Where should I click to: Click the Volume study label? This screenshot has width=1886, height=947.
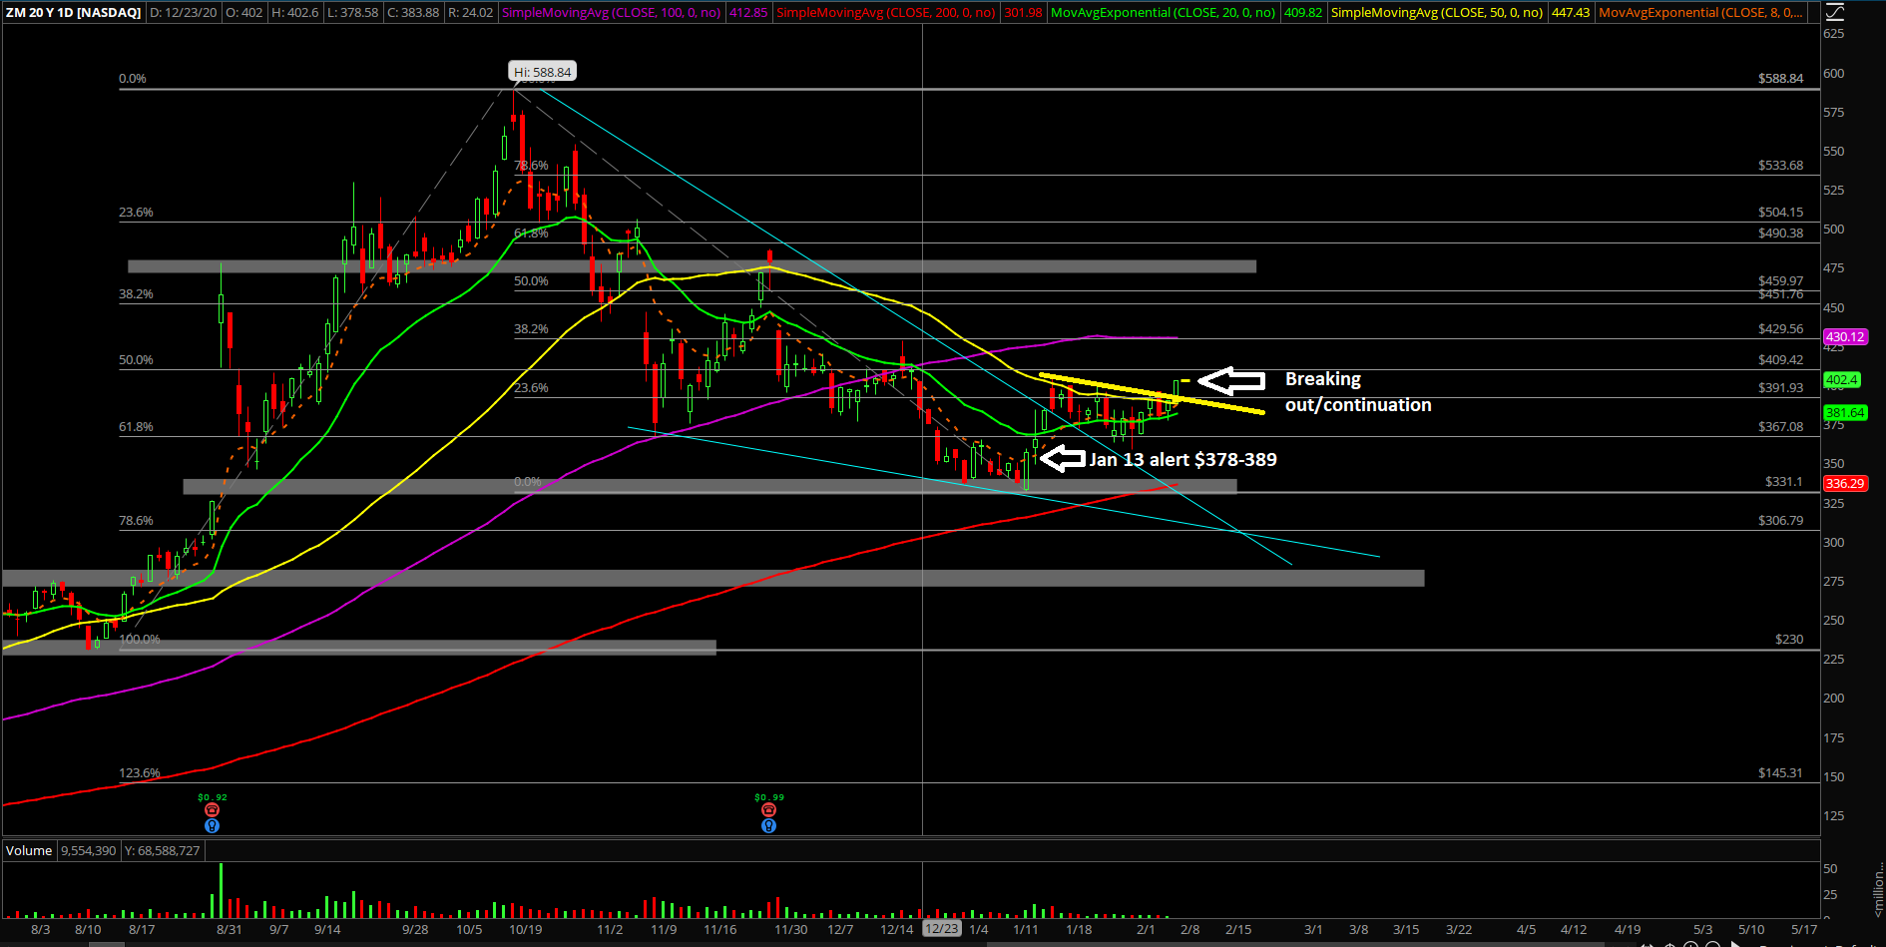[29, 851]
